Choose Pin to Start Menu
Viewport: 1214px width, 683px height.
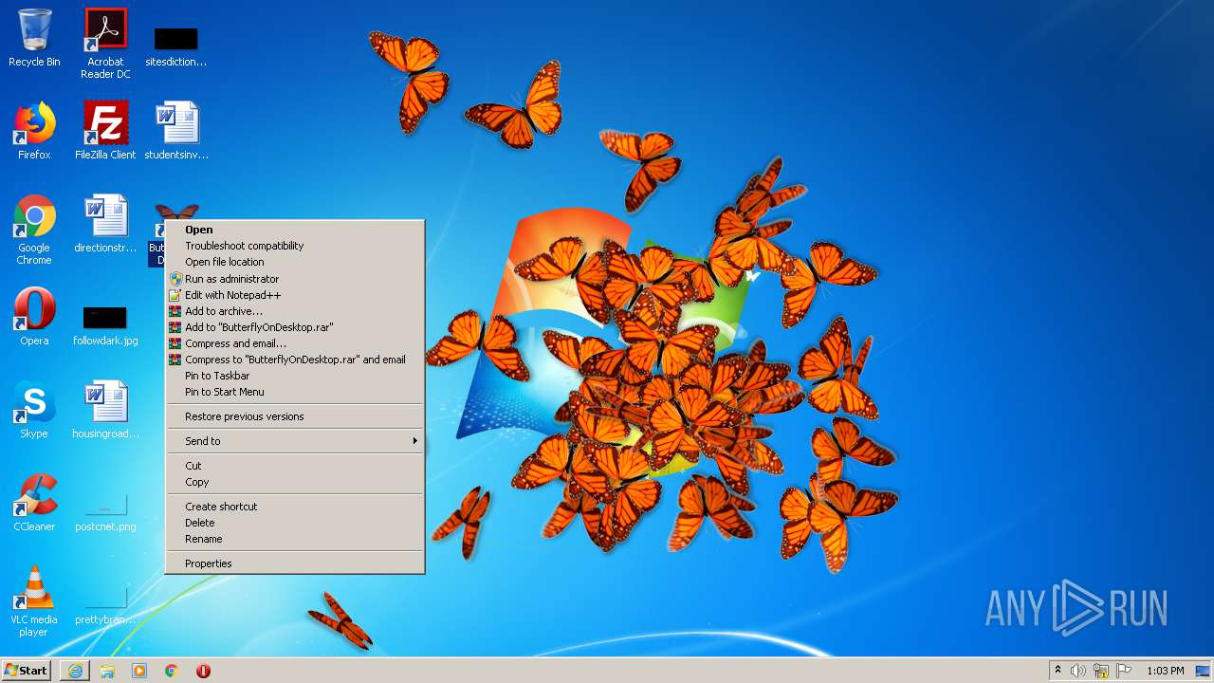[x=295, y=392]
